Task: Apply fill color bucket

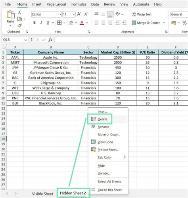Action: pyautogui.click(x=71, y=23)
